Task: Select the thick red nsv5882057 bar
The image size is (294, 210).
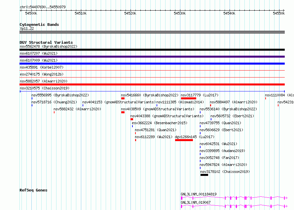Action: pyautogui.click(x=152, y=84)
